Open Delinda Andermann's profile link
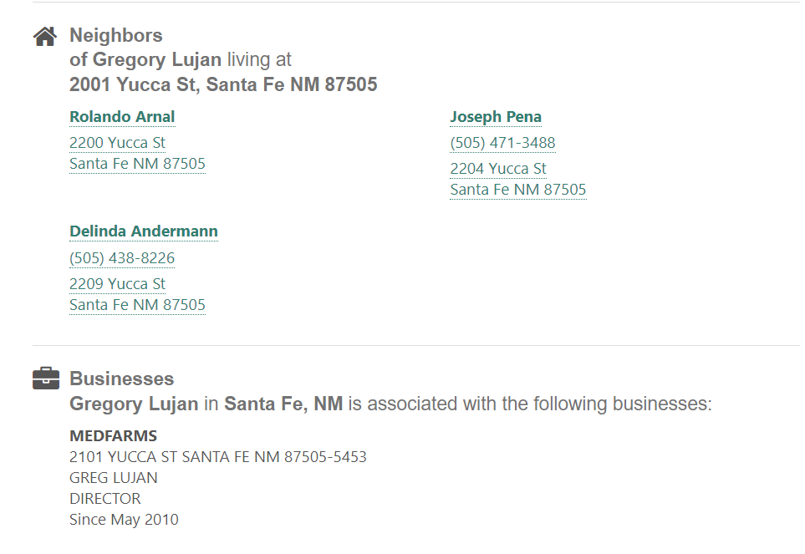This screenshot has height=554, width=805. coord(144,231)
